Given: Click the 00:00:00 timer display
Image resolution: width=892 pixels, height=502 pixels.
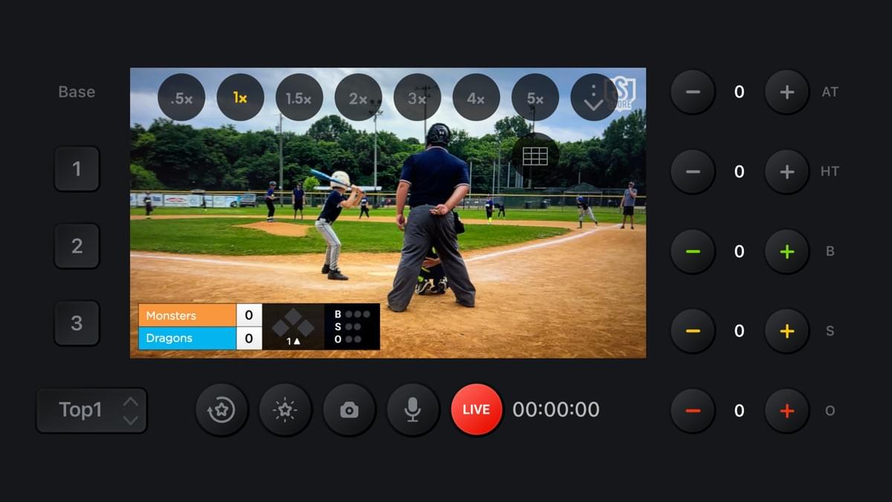Looking at the screenshot, I should pos(556,410).
